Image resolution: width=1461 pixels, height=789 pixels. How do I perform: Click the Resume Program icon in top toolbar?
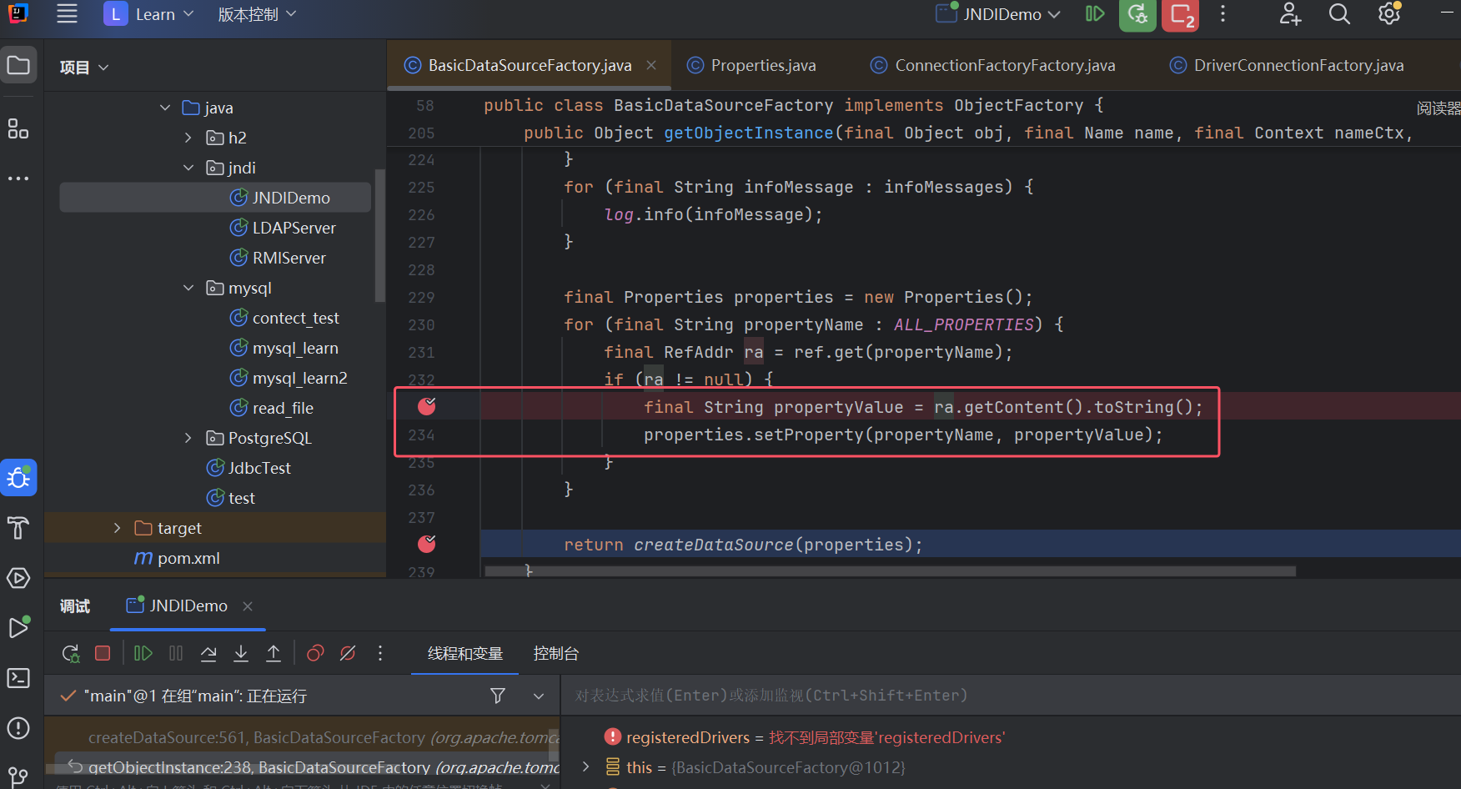click(1095, 14)
